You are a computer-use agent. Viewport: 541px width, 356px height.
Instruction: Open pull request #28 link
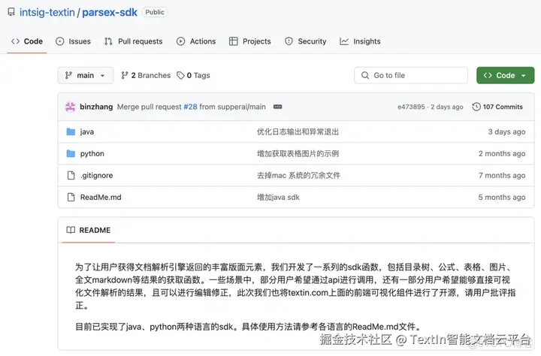point(190,107)
